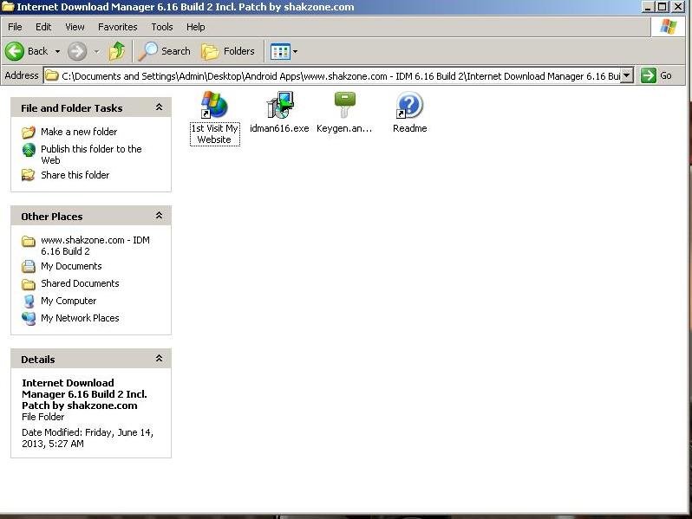Viewport: 692px width, 519px height.
Task: Open the Back history dropdown arrow
Action: (x=57, y=52)
